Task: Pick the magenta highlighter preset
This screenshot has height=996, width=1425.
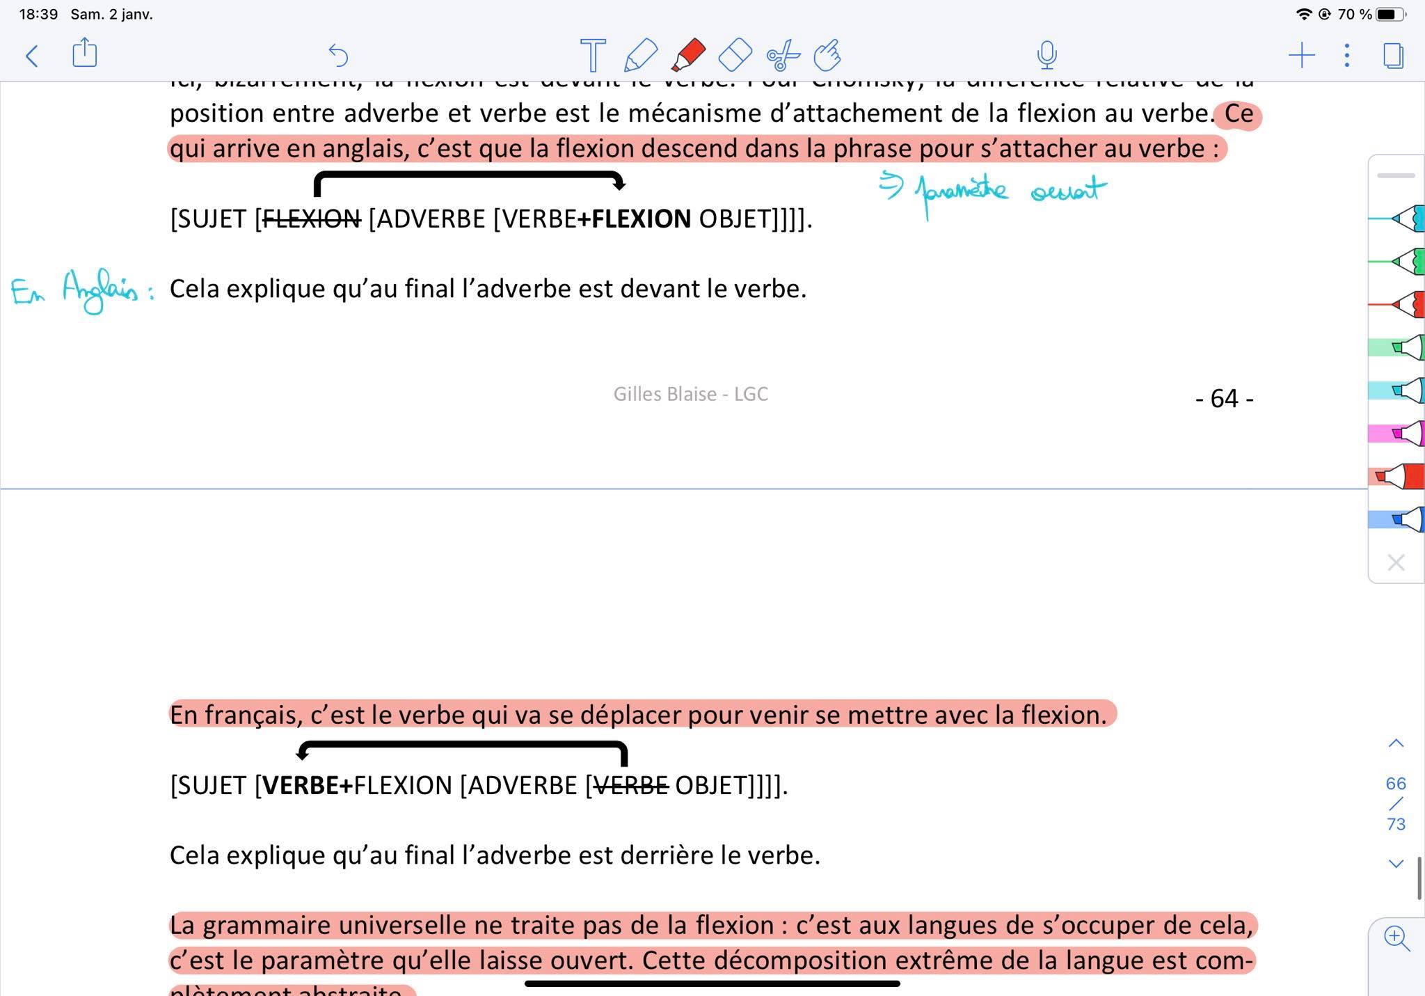Action: [x=1397, y=434]
